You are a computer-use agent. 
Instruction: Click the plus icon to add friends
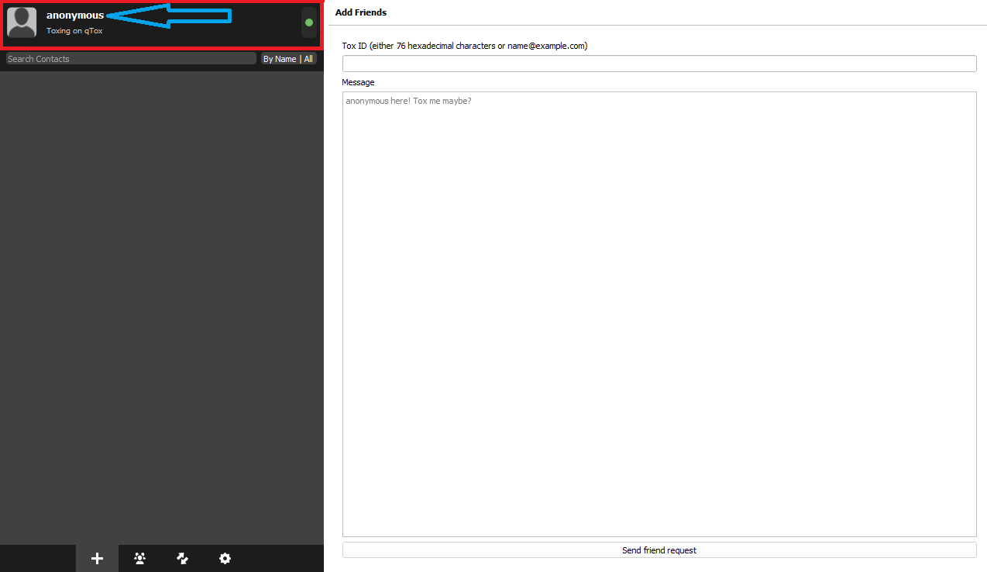click(97, 558)
